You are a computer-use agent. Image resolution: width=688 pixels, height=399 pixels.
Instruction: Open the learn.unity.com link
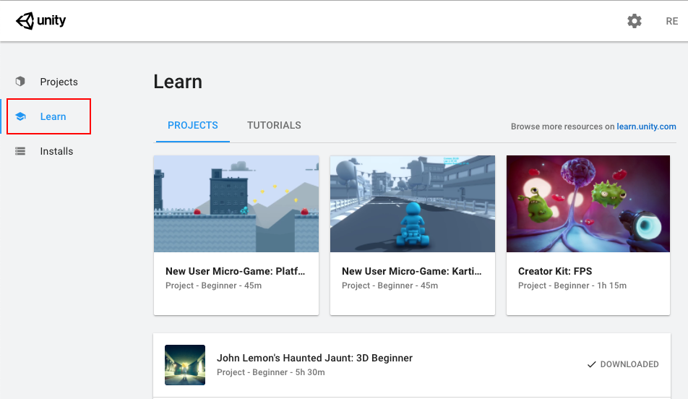[x=646, y=126]
